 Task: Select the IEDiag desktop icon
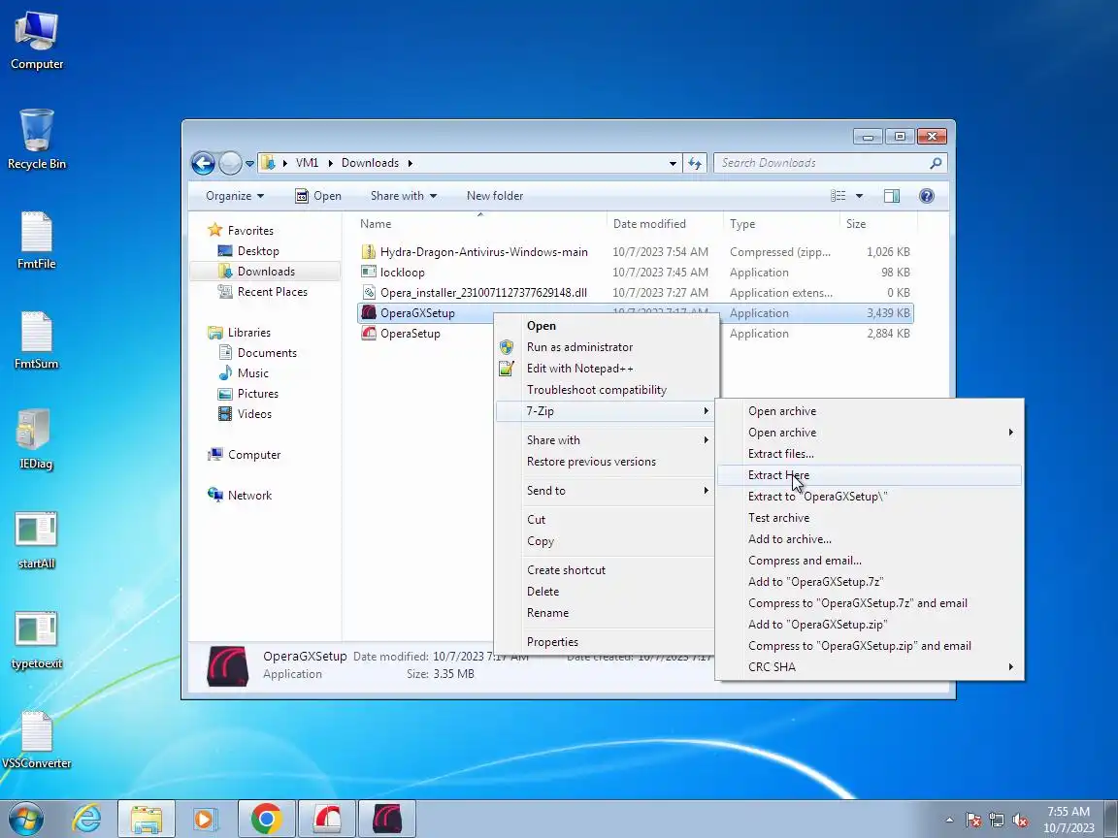(36, 439)
